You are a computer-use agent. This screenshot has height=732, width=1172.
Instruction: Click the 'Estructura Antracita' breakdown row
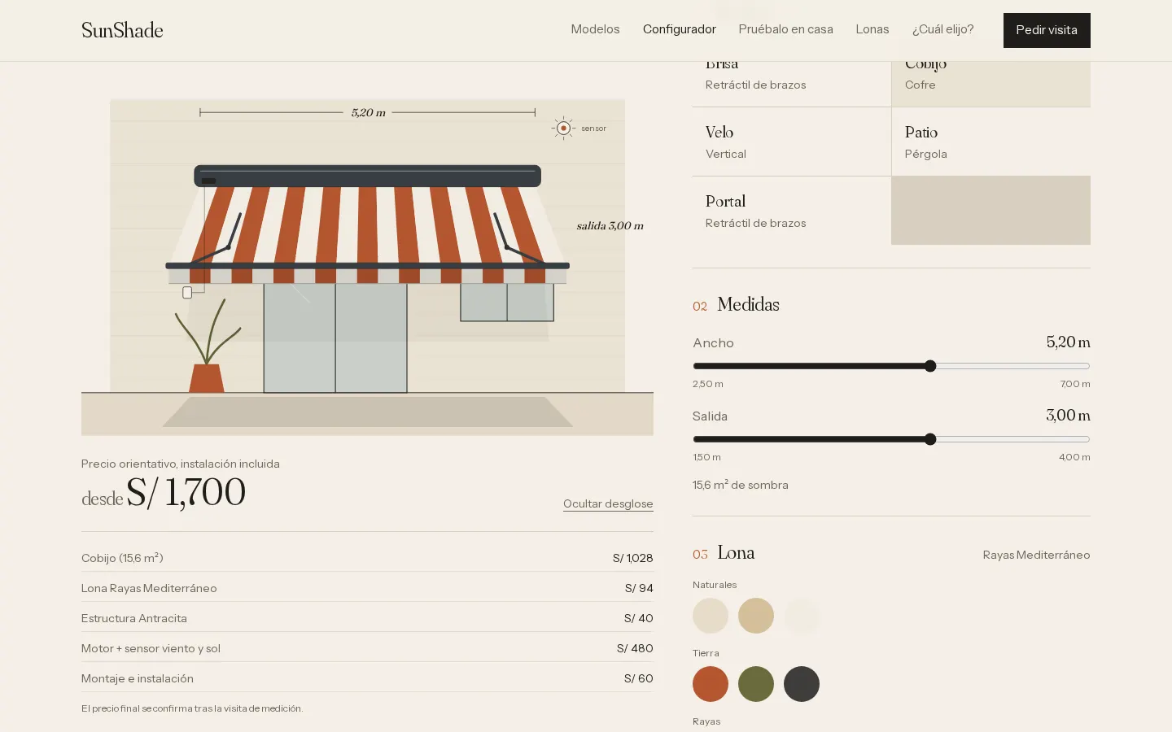tap(367, 618)
